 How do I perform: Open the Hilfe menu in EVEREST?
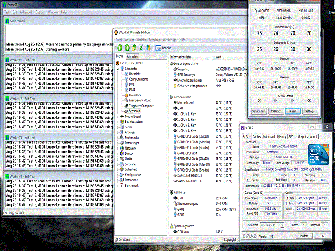click(182, 40)
